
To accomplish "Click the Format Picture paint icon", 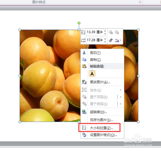I will coord(84,135).
